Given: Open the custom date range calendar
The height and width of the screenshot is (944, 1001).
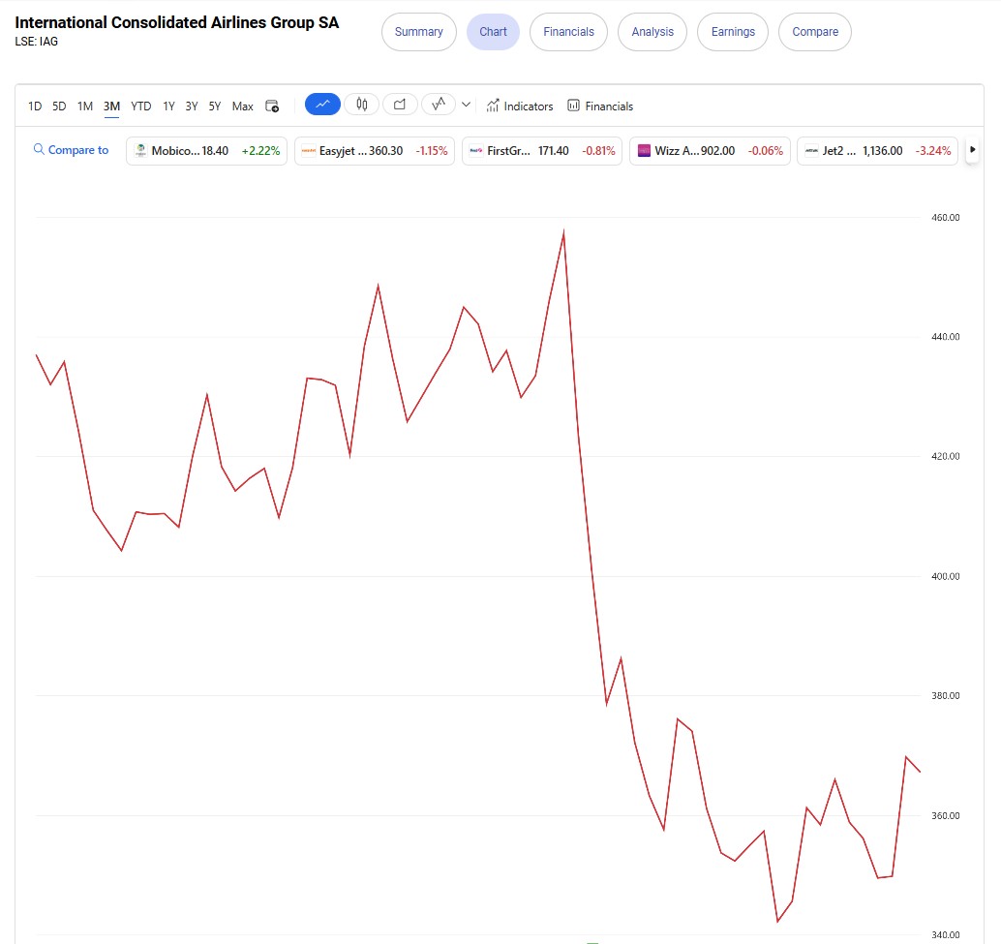Looking at the screenshot, I should point(272,107).
